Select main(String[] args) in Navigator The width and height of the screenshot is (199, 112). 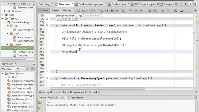point(22,92)
